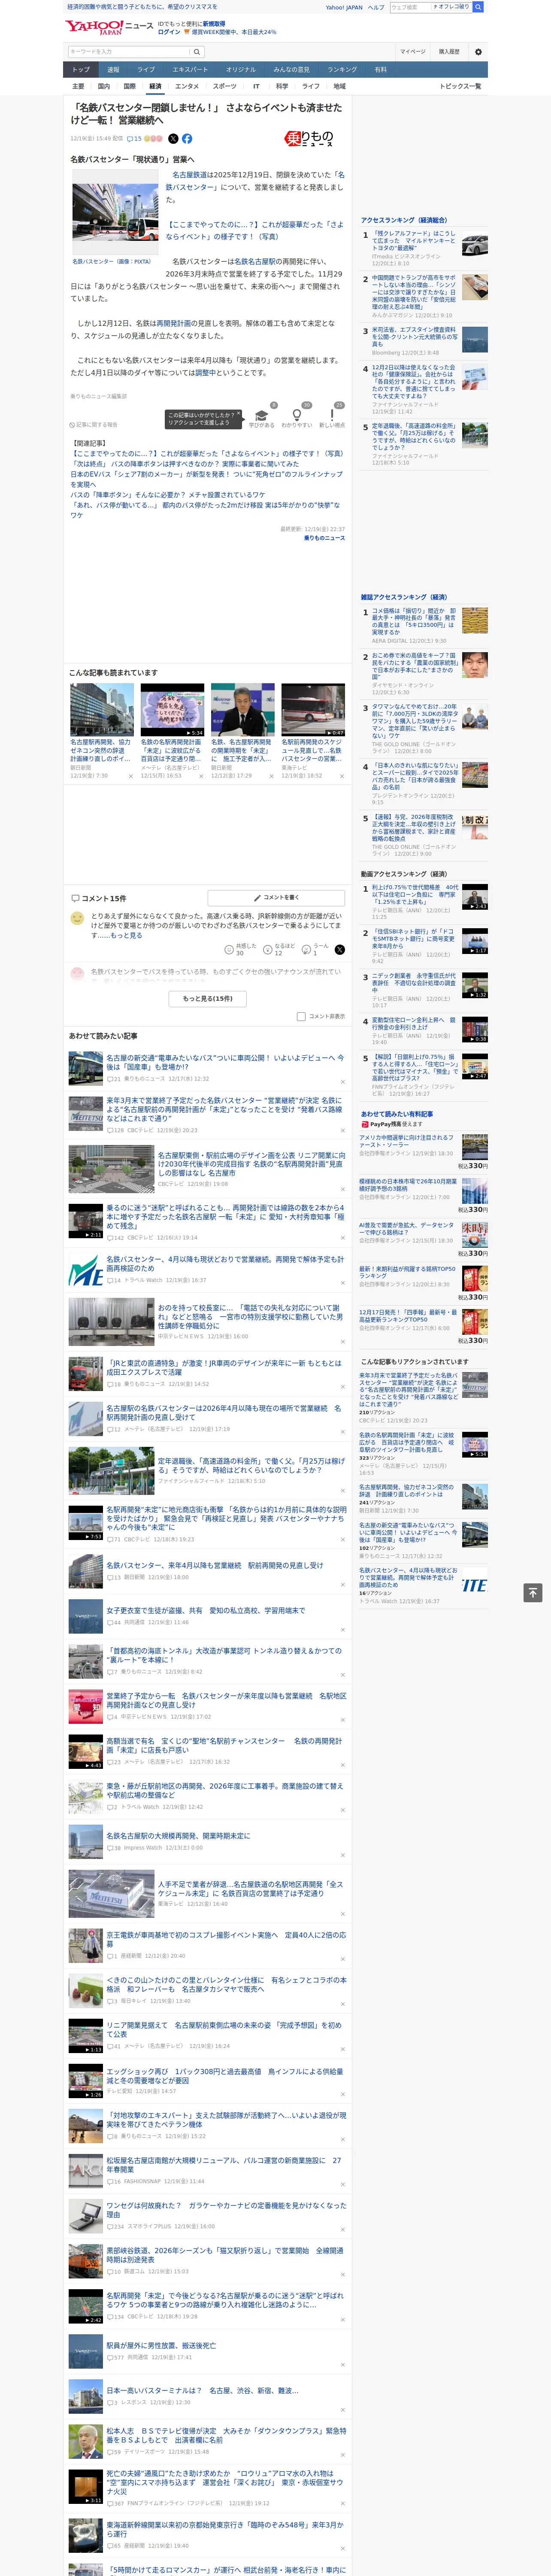Open thumbnail for エッグショック再び article
This screenshot has width=551, height=2576.
(x=86, y=2080)
